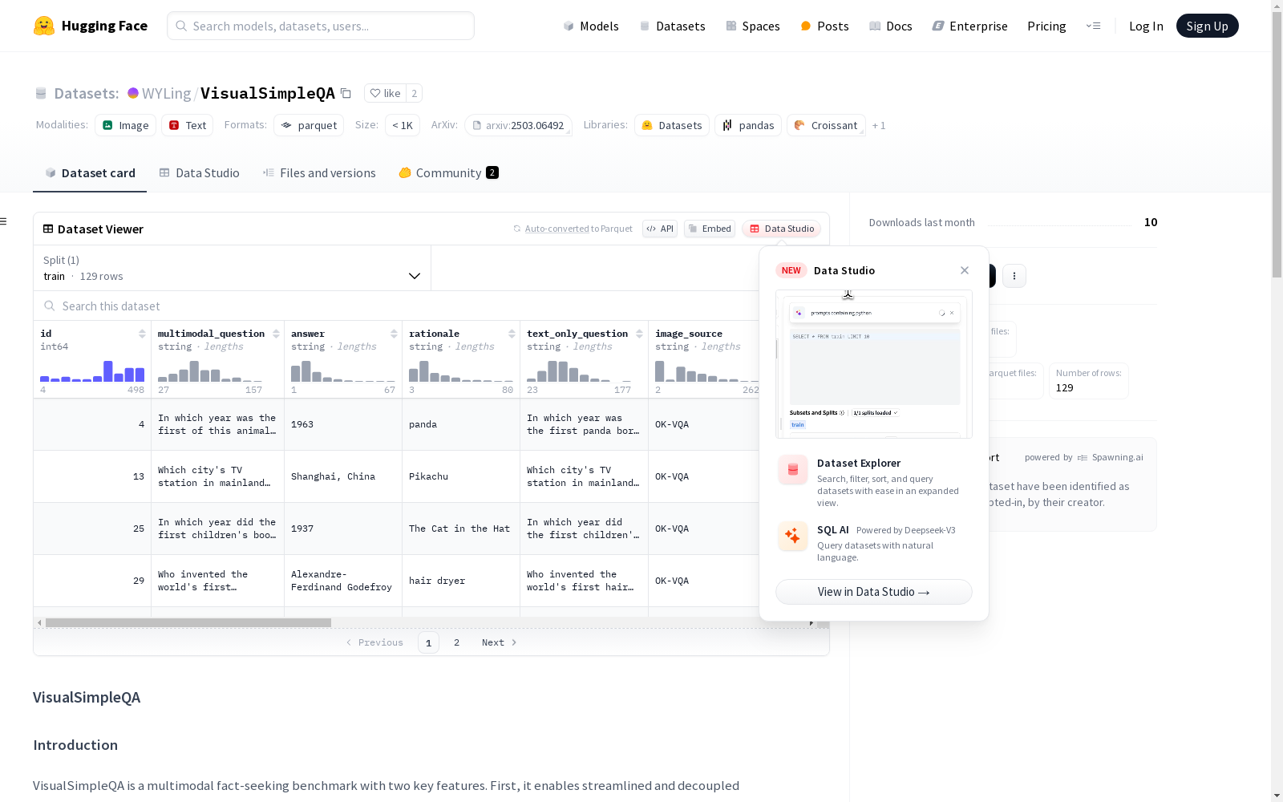Sort by answer column arrows
The height and width of the screenshot is (802, 1283).
click(x=394, y=334)
